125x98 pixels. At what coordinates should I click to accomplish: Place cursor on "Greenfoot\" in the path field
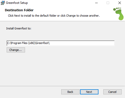click(43, 43)
